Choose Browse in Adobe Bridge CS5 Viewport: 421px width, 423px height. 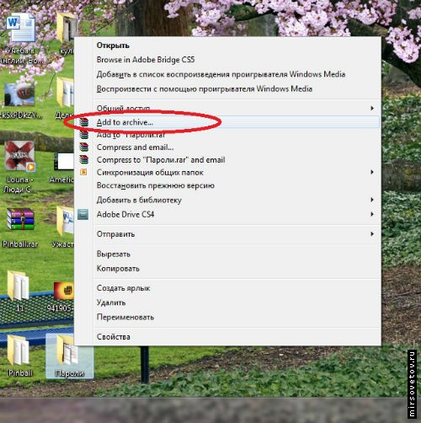[146, 60]
